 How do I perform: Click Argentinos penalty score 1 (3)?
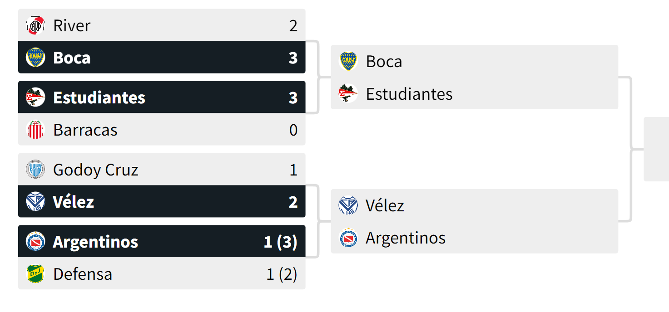click(280, 242)
